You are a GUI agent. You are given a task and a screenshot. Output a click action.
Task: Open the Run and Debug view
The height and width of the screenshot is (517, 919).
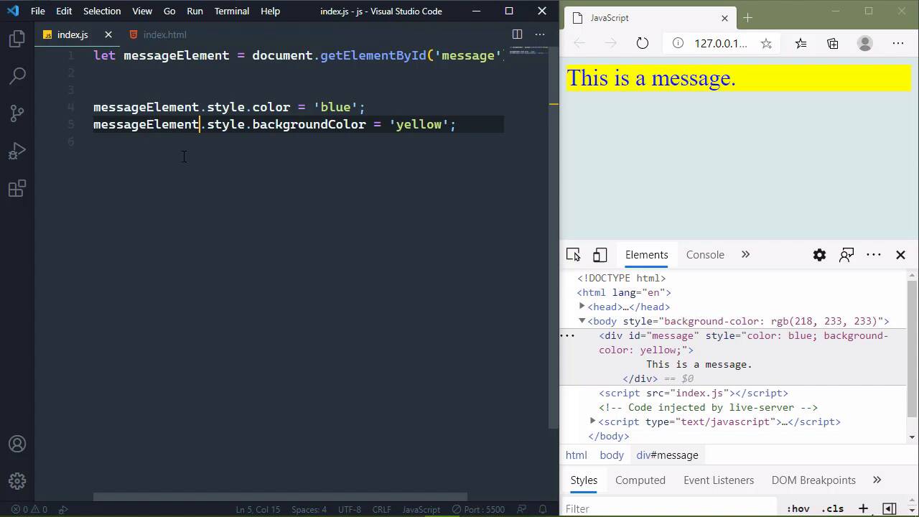(17, 151)
